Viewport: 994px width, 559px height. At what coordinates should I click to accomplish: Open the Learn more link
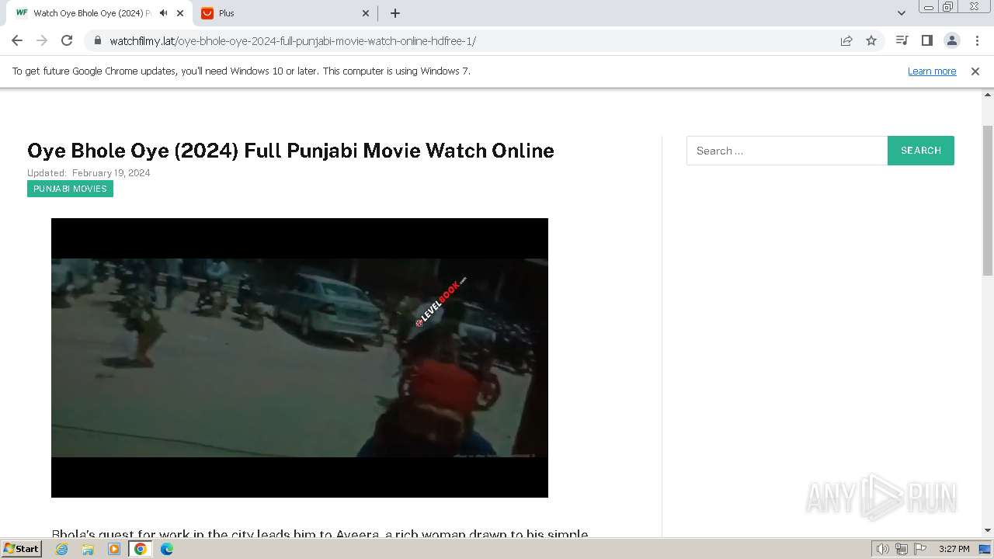[932, 71]
